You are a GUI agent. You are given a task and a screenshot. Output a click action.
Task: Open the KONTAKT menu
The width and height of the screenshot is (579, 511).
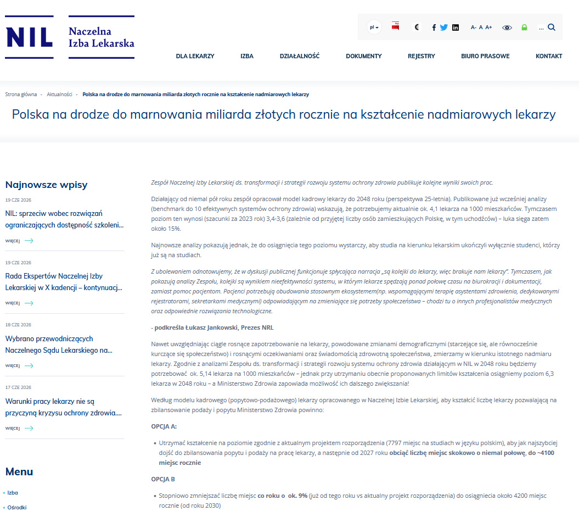pyautogui.click(x=549, y=56)
